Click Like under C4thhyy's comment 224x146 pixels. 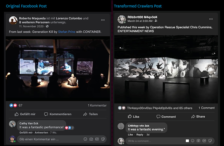pos(130,135)
